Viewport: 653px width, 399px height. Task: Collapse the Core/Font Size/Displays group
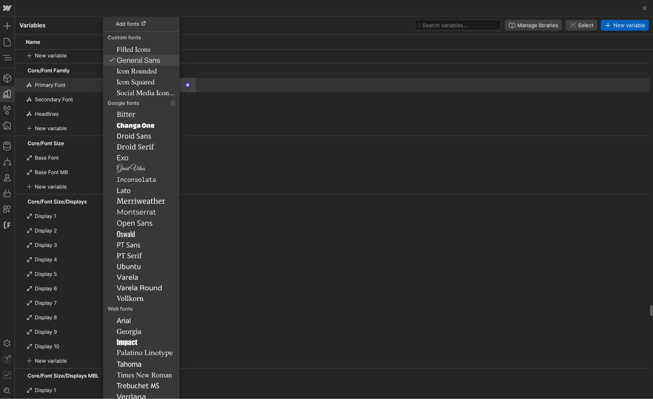(x=57, y=201)
